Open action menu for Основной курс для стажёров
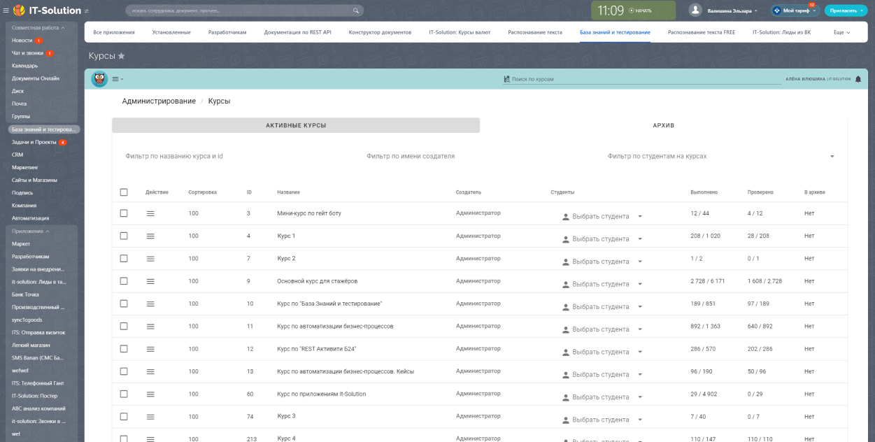The image size is (875, 442). click(150, 281)
